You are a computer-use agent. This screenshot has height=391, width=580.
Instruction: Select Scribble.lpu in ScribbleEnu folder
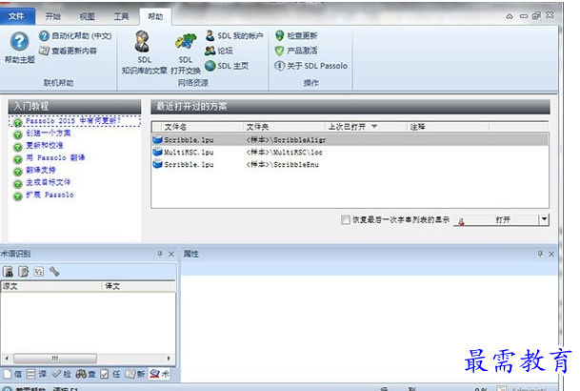350,164
